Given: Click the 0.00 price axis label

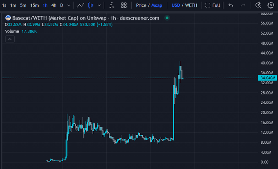Looking at the screenshot, I should coord(265,162).
